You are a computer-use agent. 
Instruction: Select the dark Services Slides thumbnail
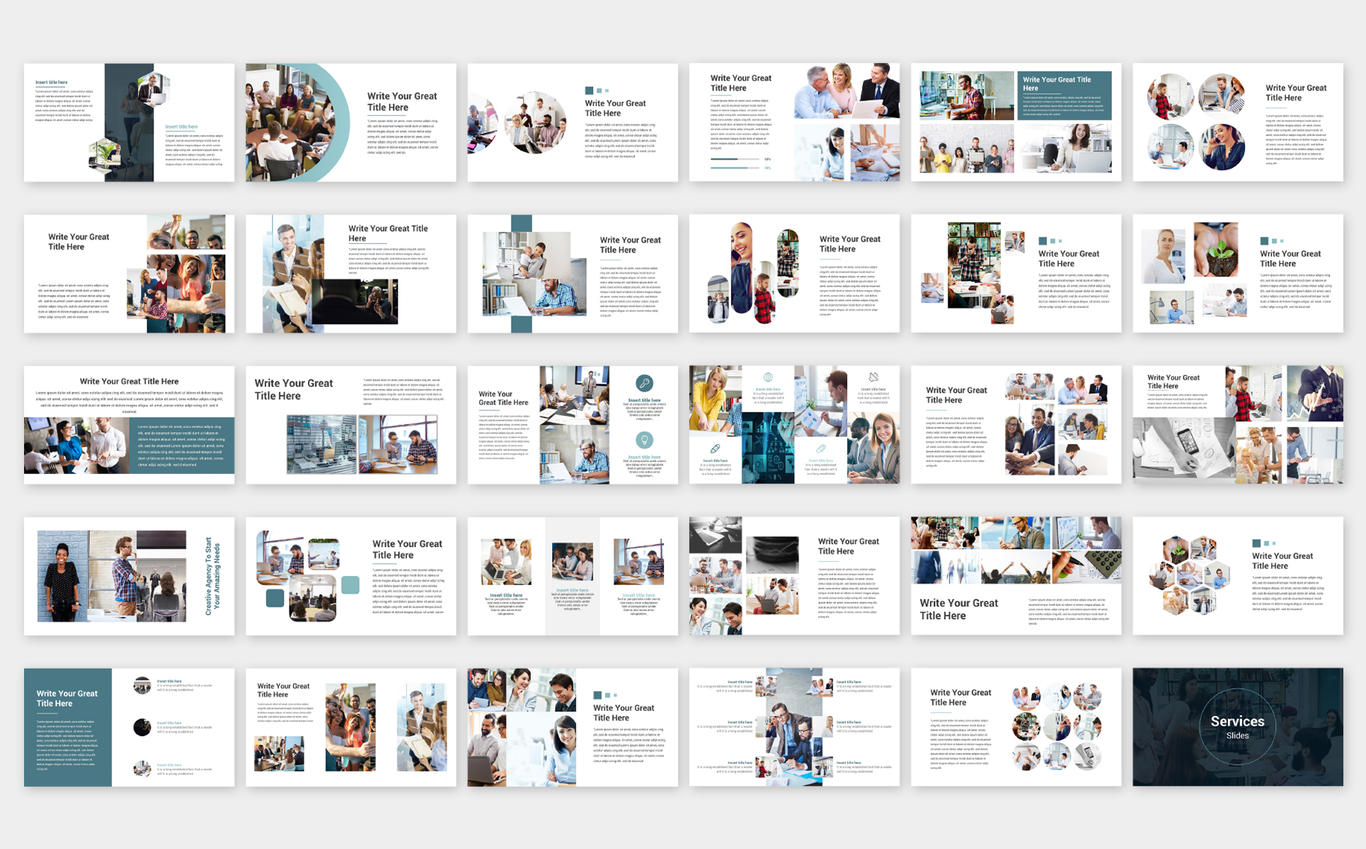pyautogui.click(x=1237, y=727)
